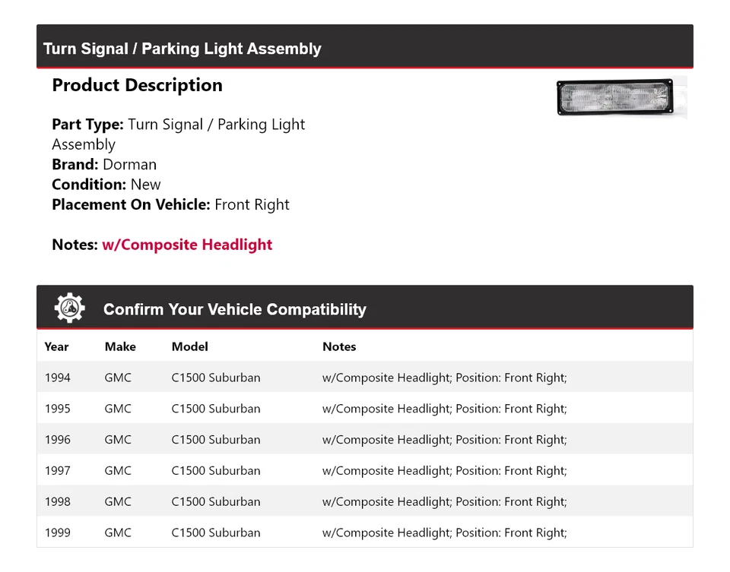Image resolution: width=730 pixels, height=572 pixels.
Task: Select the 1995 year cell
Action: pos(58,409)
